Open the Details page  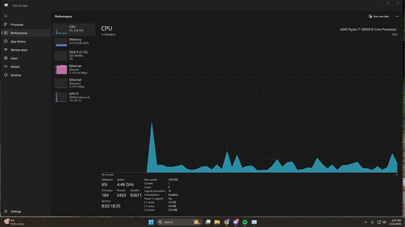[25, 67]
